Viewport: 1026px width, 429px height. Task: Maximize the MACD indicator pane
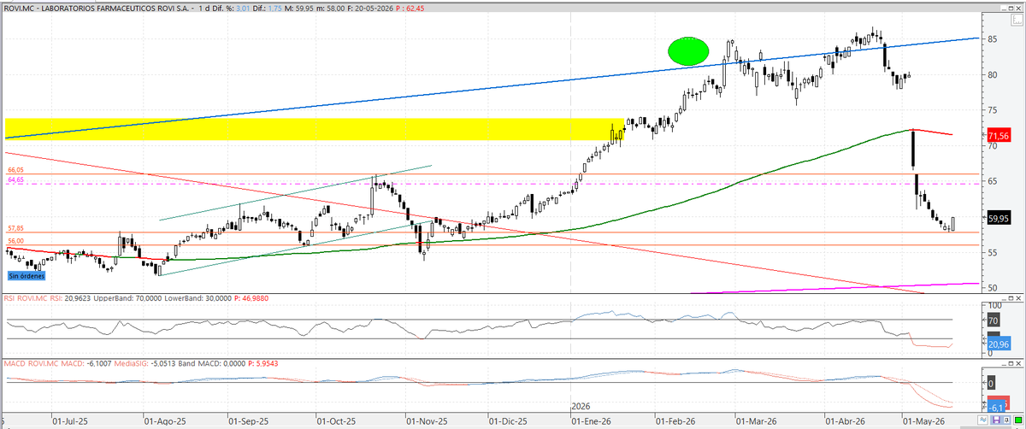(x=1011, y=363)
